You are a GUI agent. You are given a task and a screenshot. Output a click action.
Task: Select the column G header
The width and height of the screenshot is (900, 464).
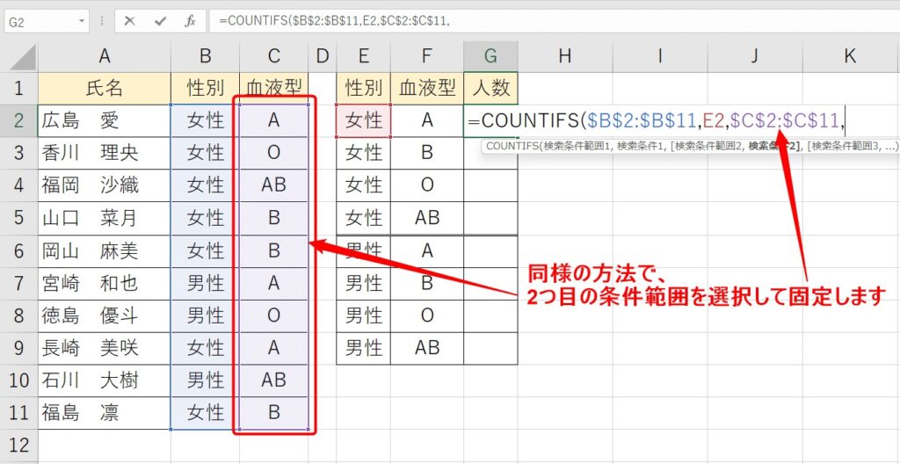click(x=490, y=56)
